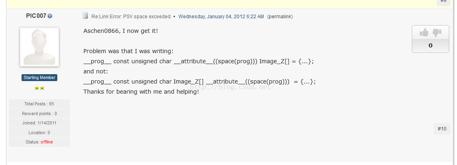This screenshot has width=457, height=165.
Task: Click the vote count 0 below thumbs
Action: pyautogui.click(x=431, y=45)
